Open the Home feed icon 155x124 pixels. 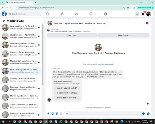coord(47,14)
